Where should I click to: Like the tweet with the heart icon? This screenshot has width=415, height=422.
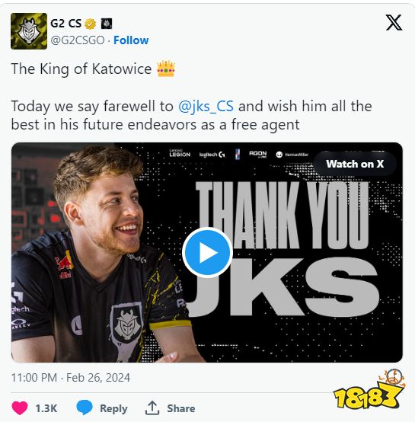click(20, 408)
